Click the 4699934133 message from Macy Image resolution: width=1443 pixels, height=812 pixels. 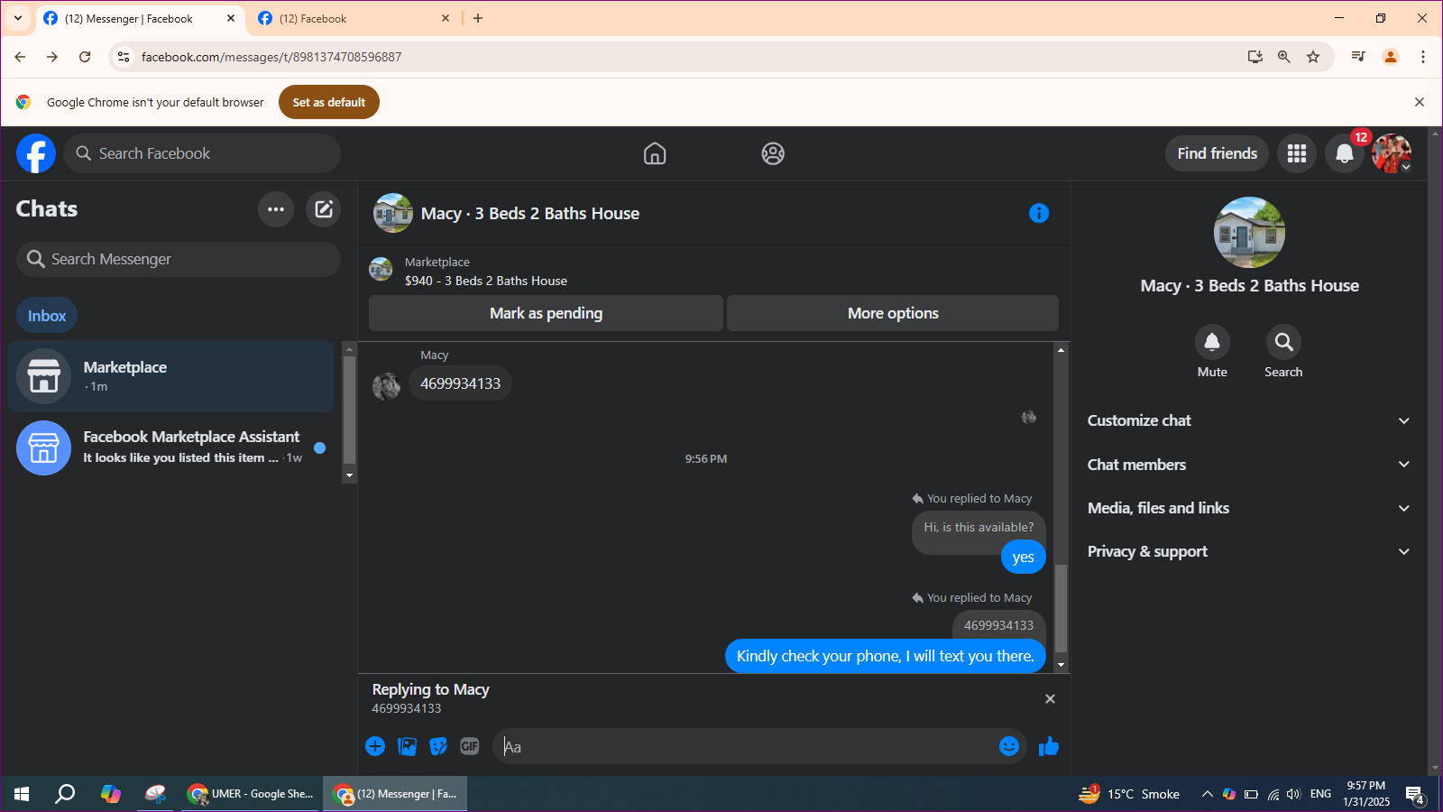[460, 383]
